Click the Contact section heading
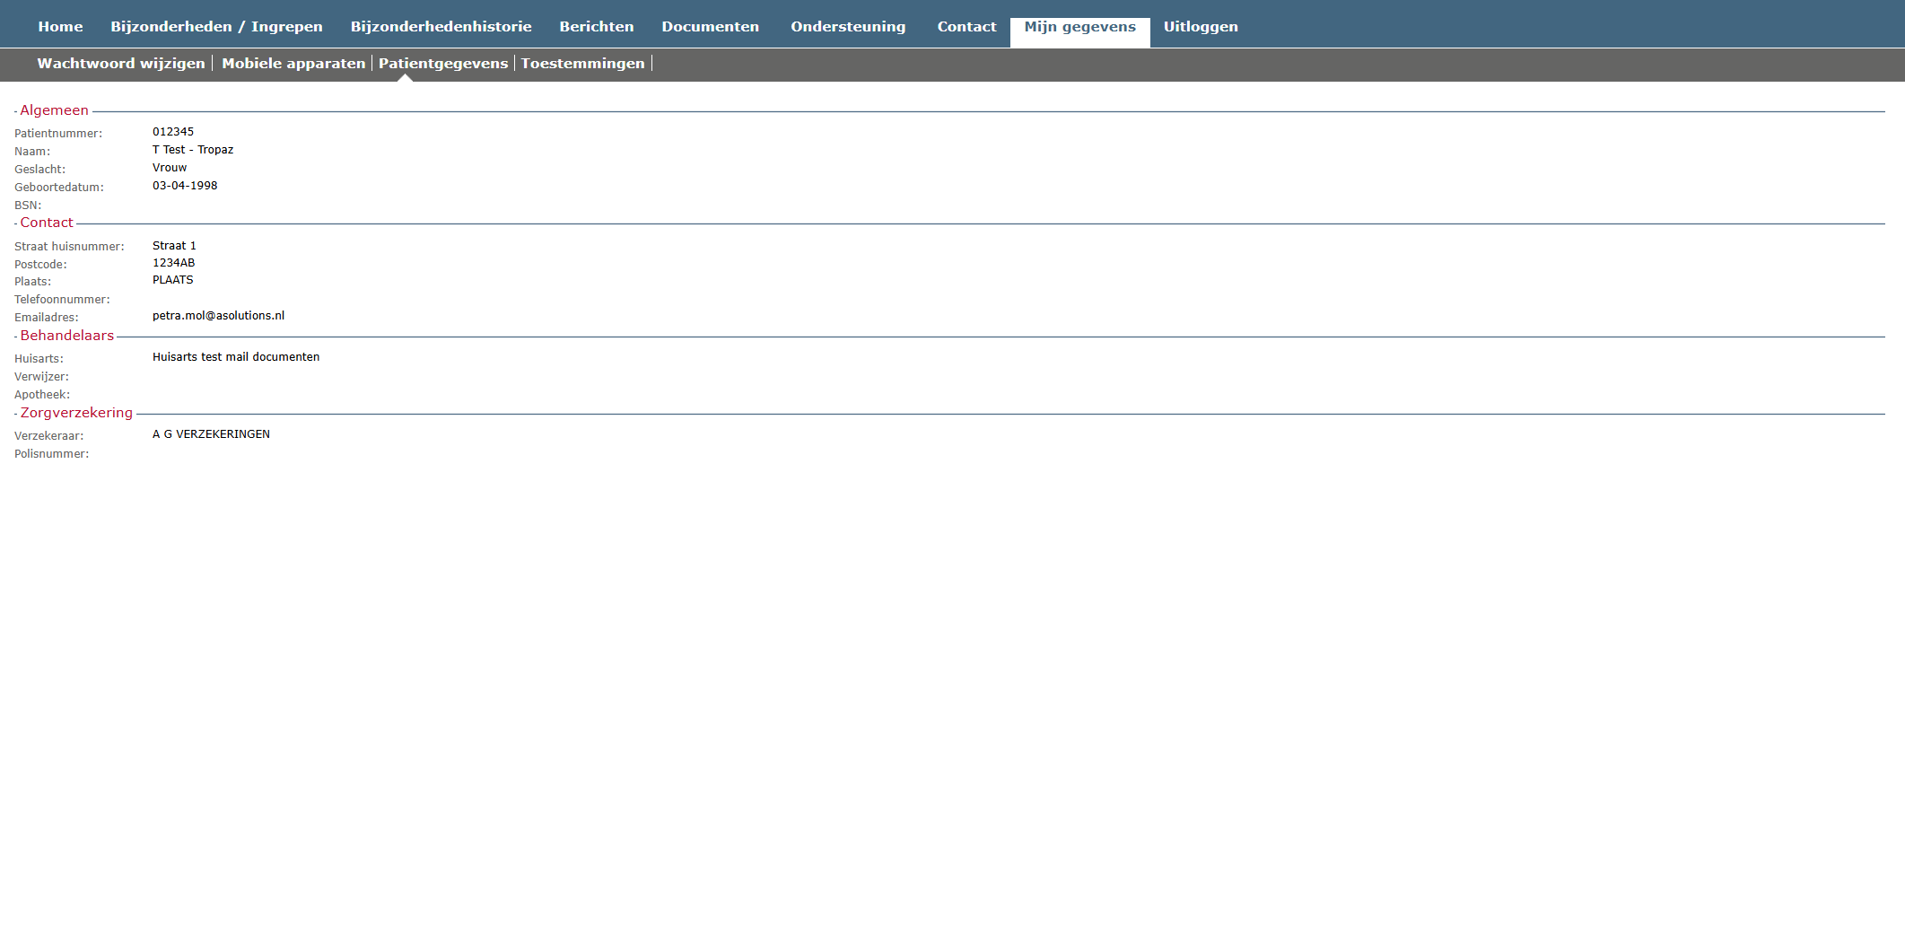The image size is (1905, 945). 47,223
